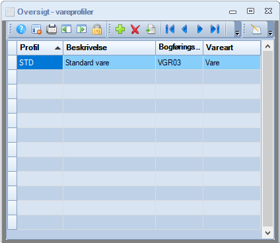Screen dimensions: 280x243
Task: Click the Beskrivelse column header
Action: coord(109,48)
